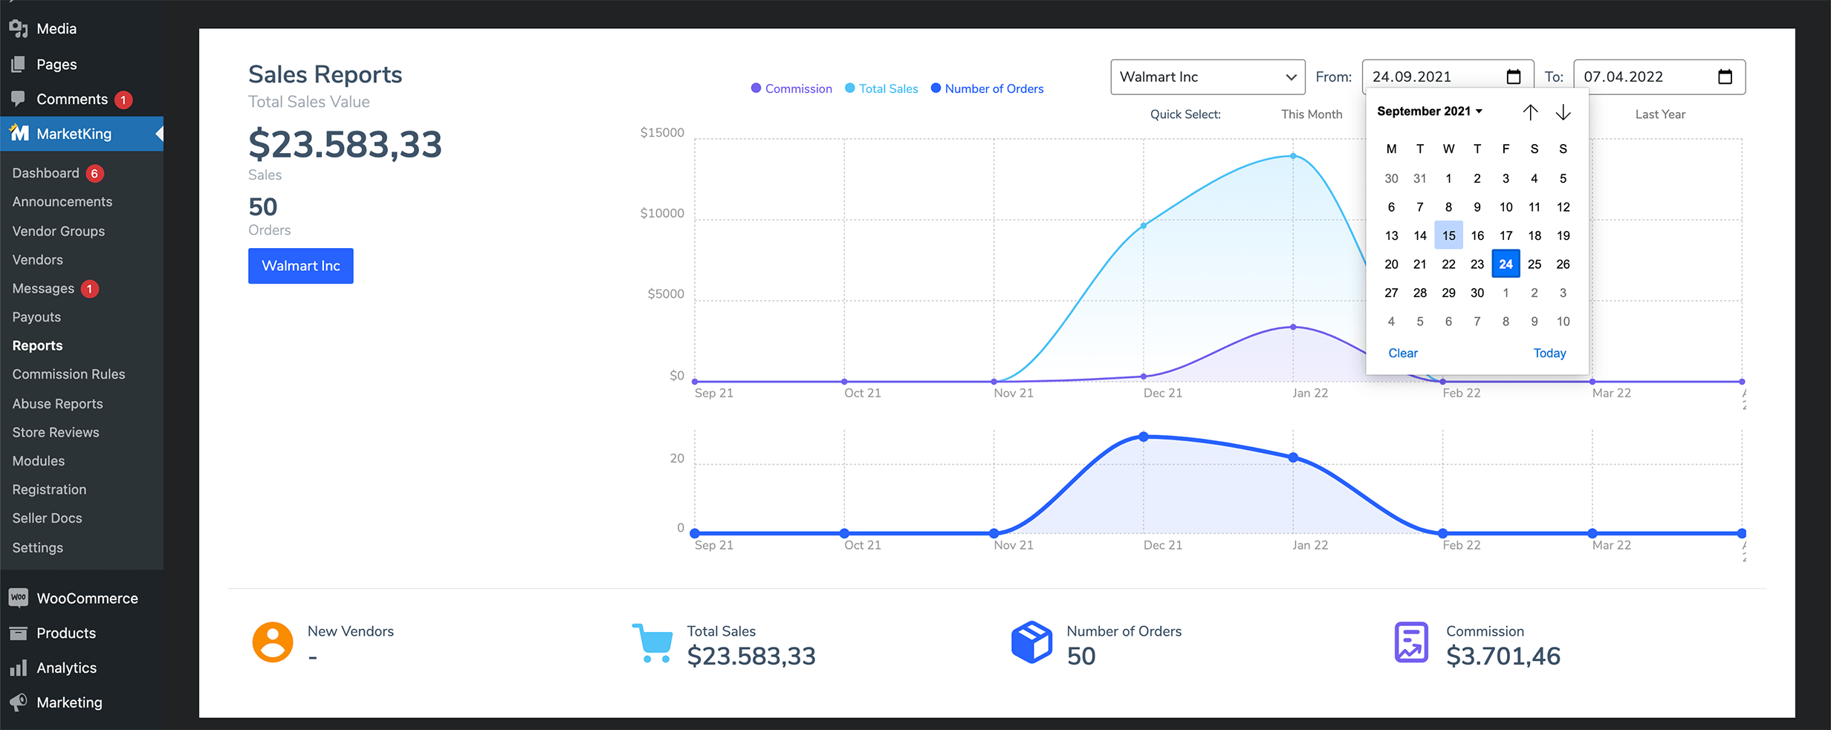Open the Walmart Inc vendor dropdown
The image size is (1831, 730).
click(x=1207, y=77)
